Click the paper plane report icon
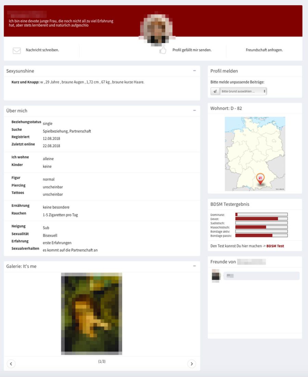The image size is (308, 377). (215, 91)
